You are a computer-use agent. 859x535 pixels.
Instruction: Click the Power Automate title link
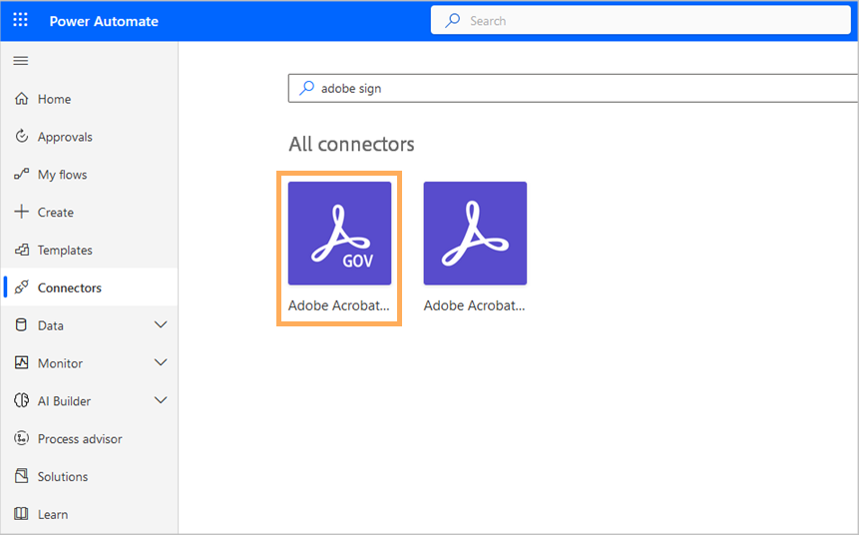[104, 21]
